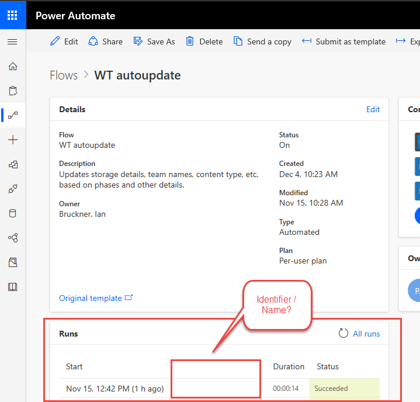The width and height of the screenshot is (420, 402).
Task: Open Solutions icon in sidebar
Action: tap(13, 262)
